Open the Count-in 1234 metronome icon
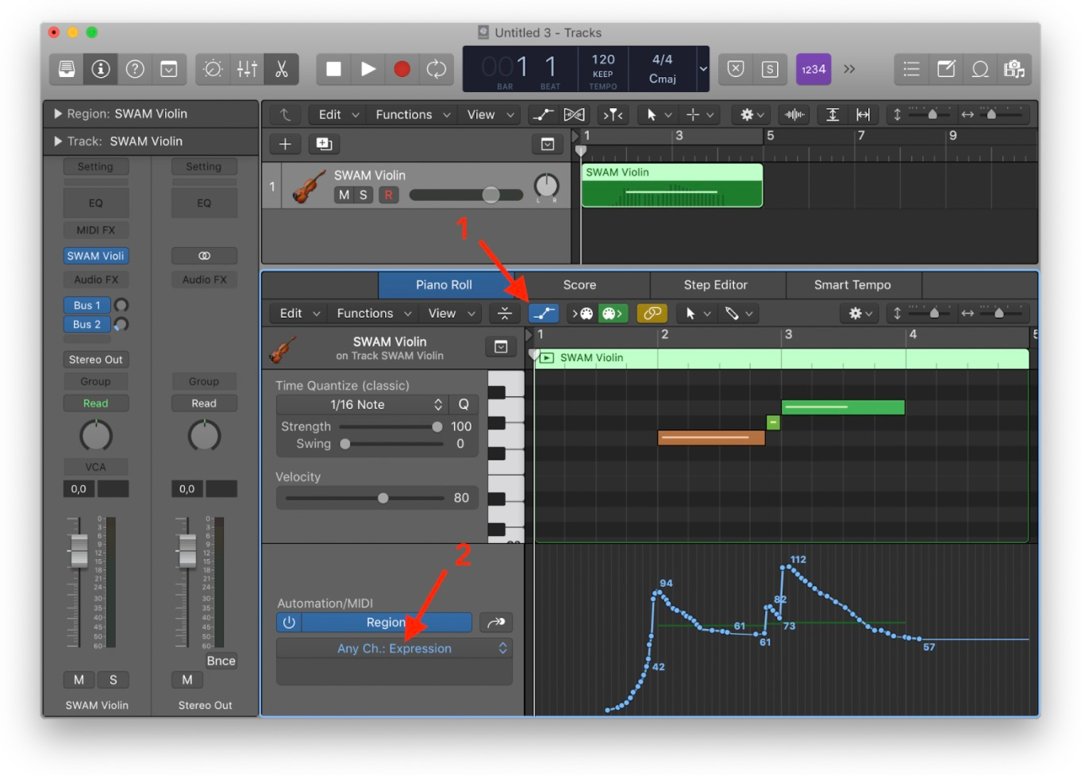Viewport: 1081px width, 775px height. (813, 69)
